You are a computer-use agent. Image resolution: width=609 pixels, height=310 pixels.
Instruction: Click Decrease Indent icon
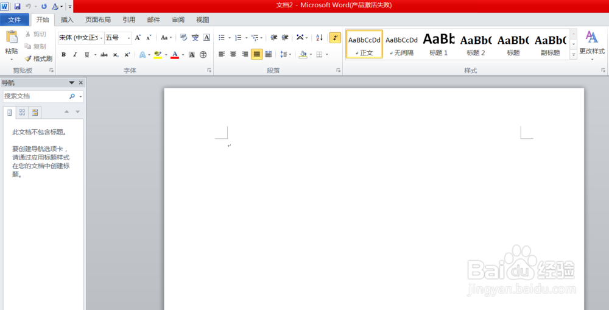(274, 38)
